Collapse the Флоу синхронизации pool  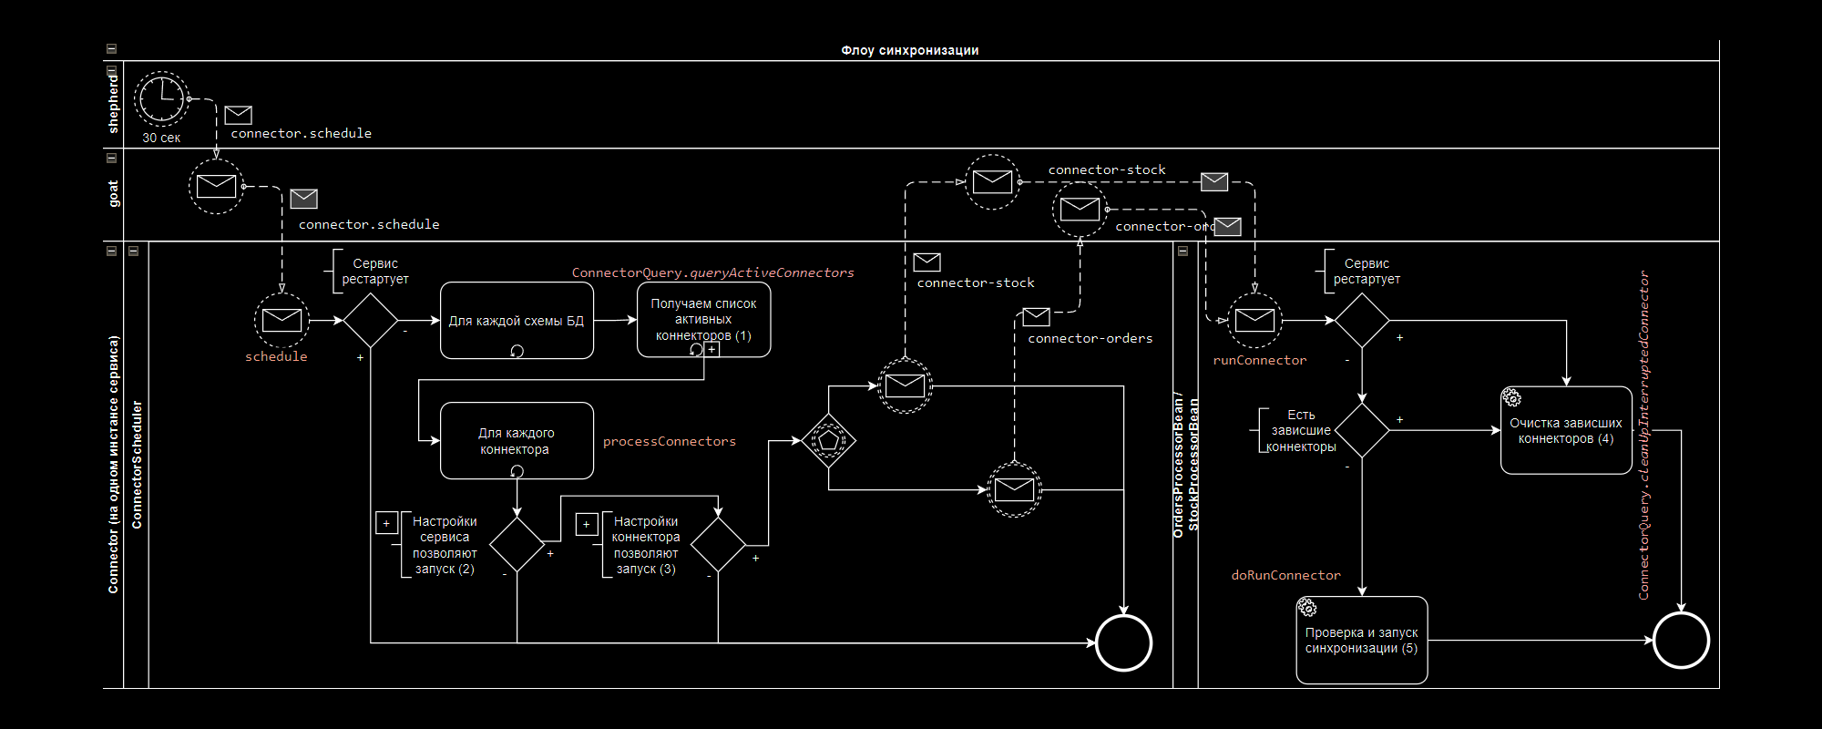pyautogui.click(x=111, y=49)
